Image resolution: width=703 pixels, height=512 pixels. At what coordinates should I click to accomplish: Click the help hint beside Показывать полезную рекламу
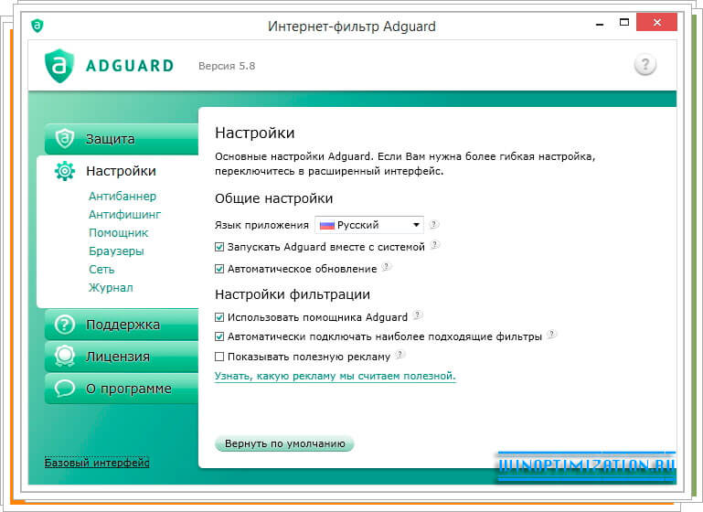tap(399, 355)
